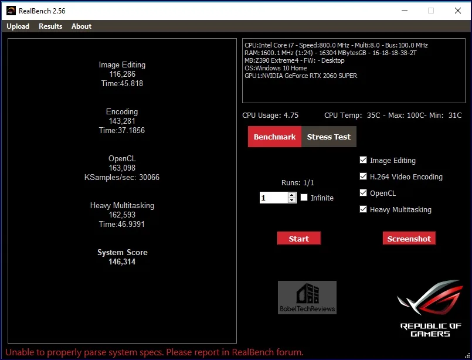
Task: Click the CPU Usage: 4.75 readout
Action: tap(270, 116)
